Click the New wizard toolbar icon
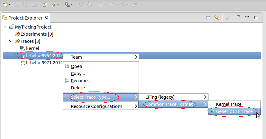 [x=6, y=4]
